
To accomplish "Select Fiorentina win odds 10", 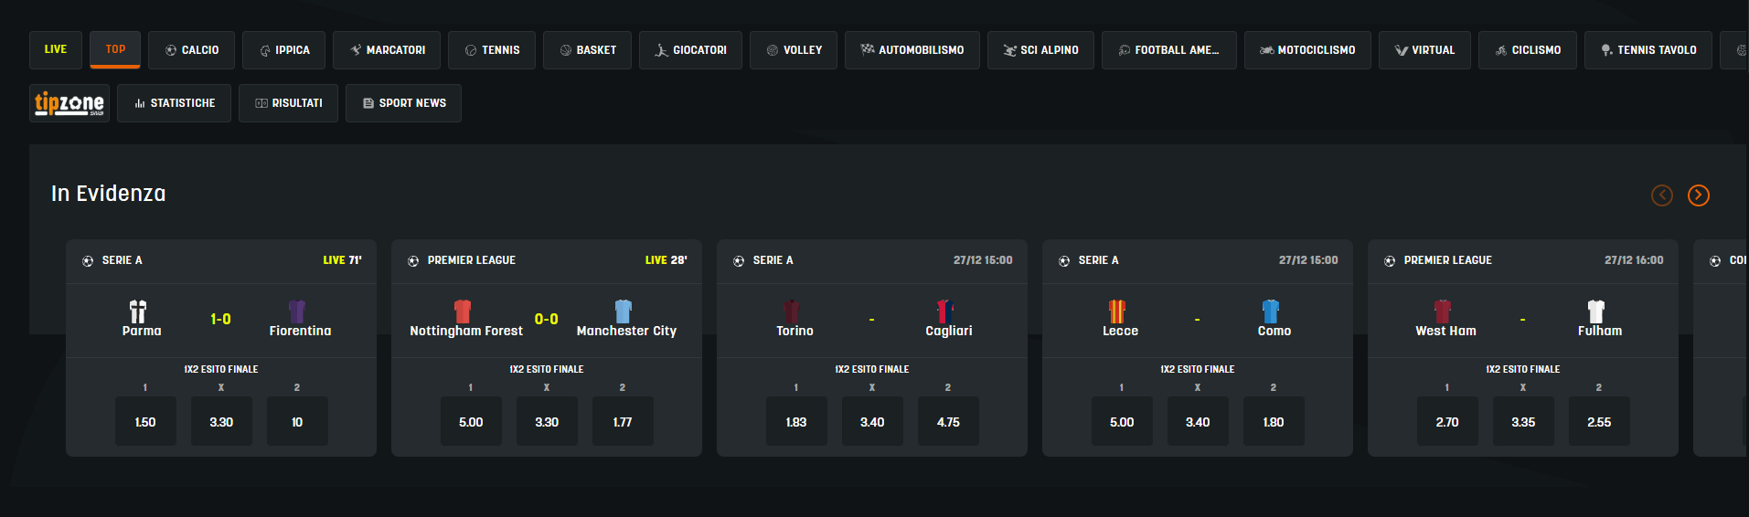I will (297, 421).
